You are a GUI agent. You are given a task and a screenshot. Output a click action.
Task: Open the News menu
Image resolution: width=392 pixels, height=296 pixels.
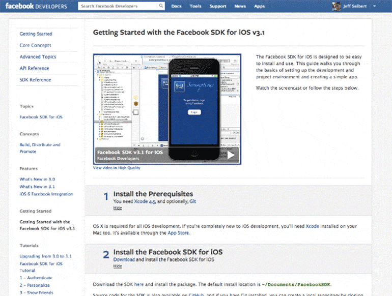point(240,6)
